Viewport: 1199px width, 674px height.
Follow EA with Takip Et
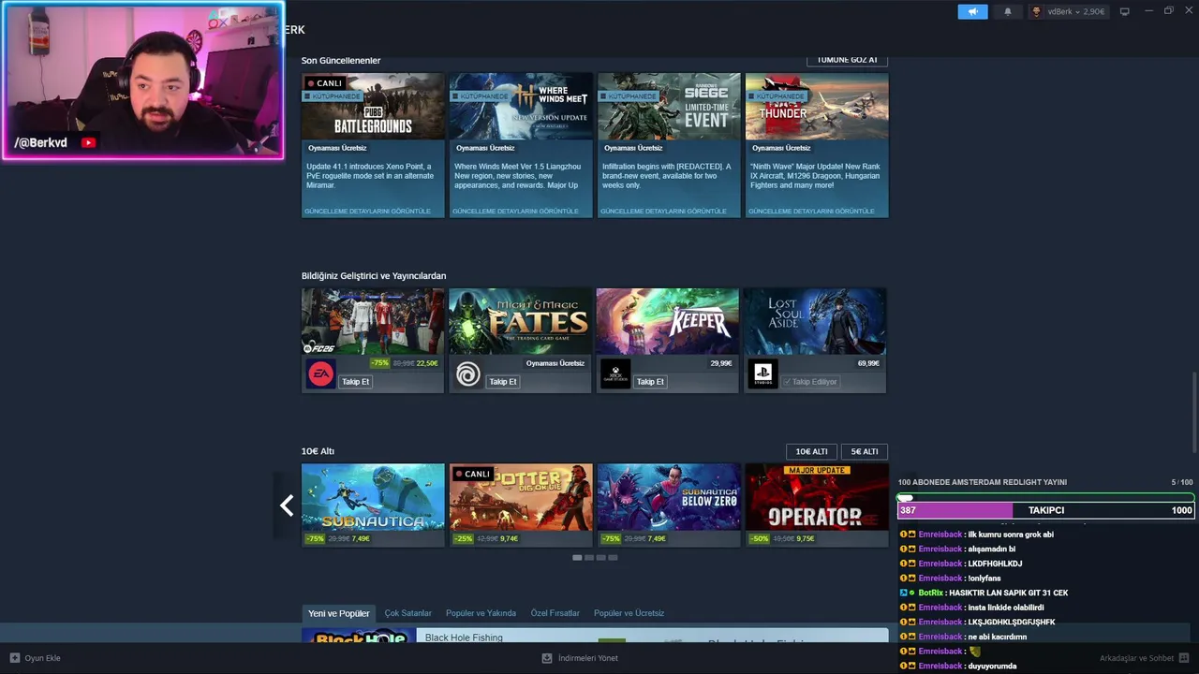(x=356, y=382)
